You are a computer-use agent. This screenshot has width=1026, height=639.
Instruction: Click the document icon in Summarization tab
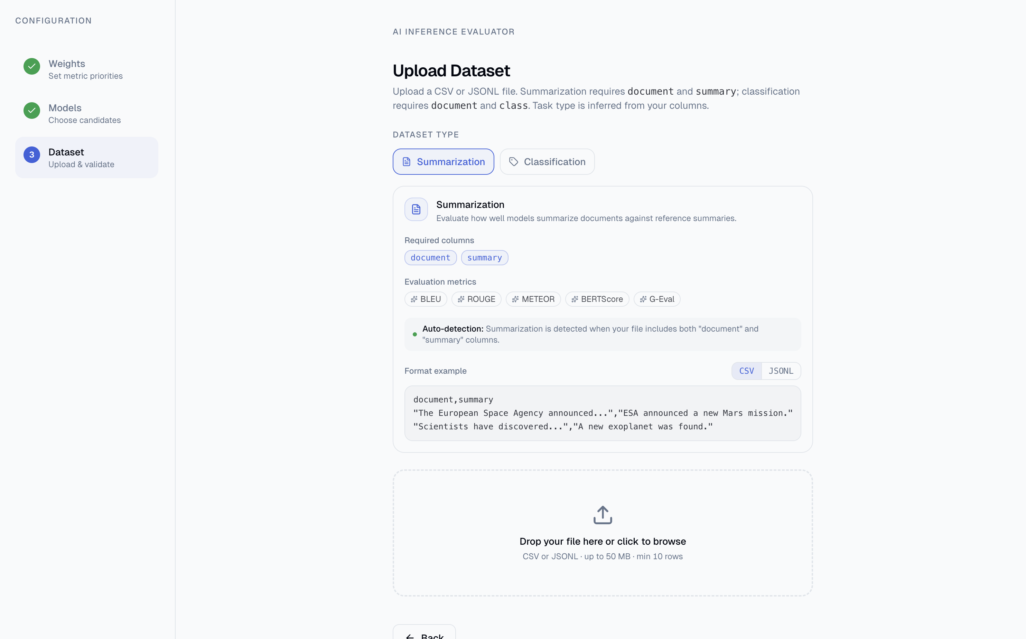407,162
